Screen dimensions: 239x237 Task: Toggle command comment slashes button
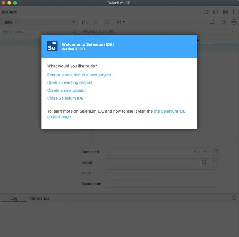(x=205, y=152)
